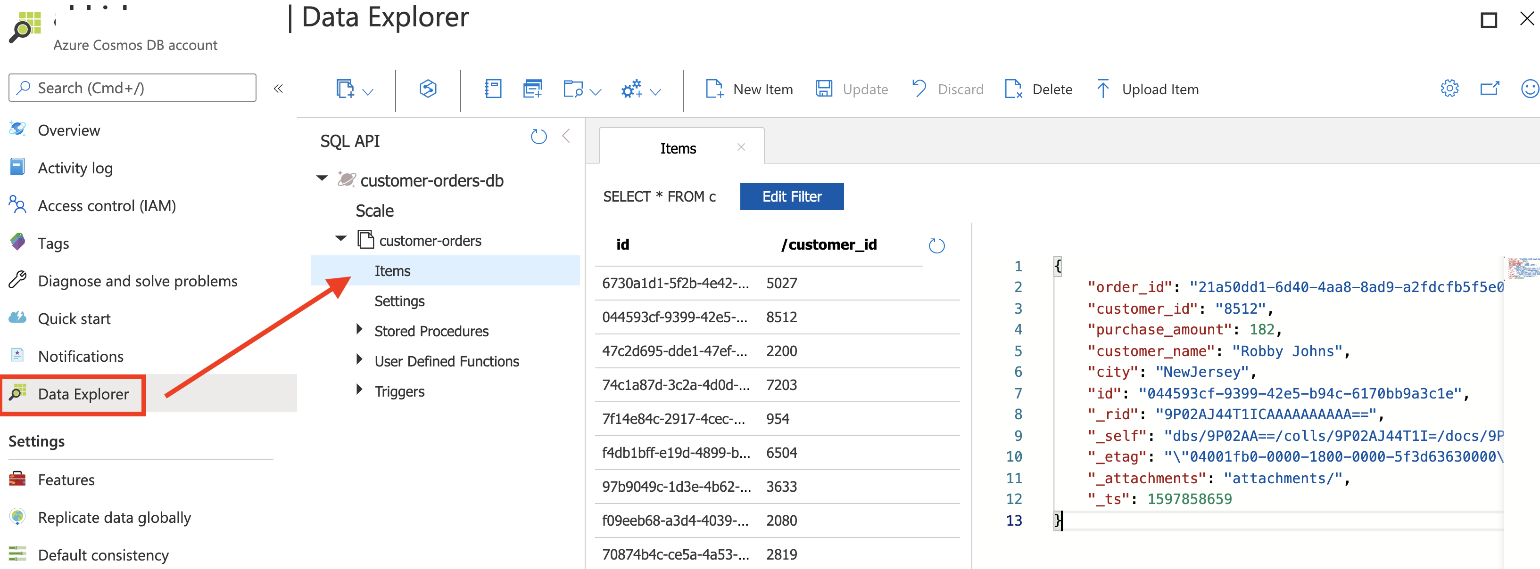Click the Delete item toolbar button
This screenshot has height=569, width=1540.
1039,89
